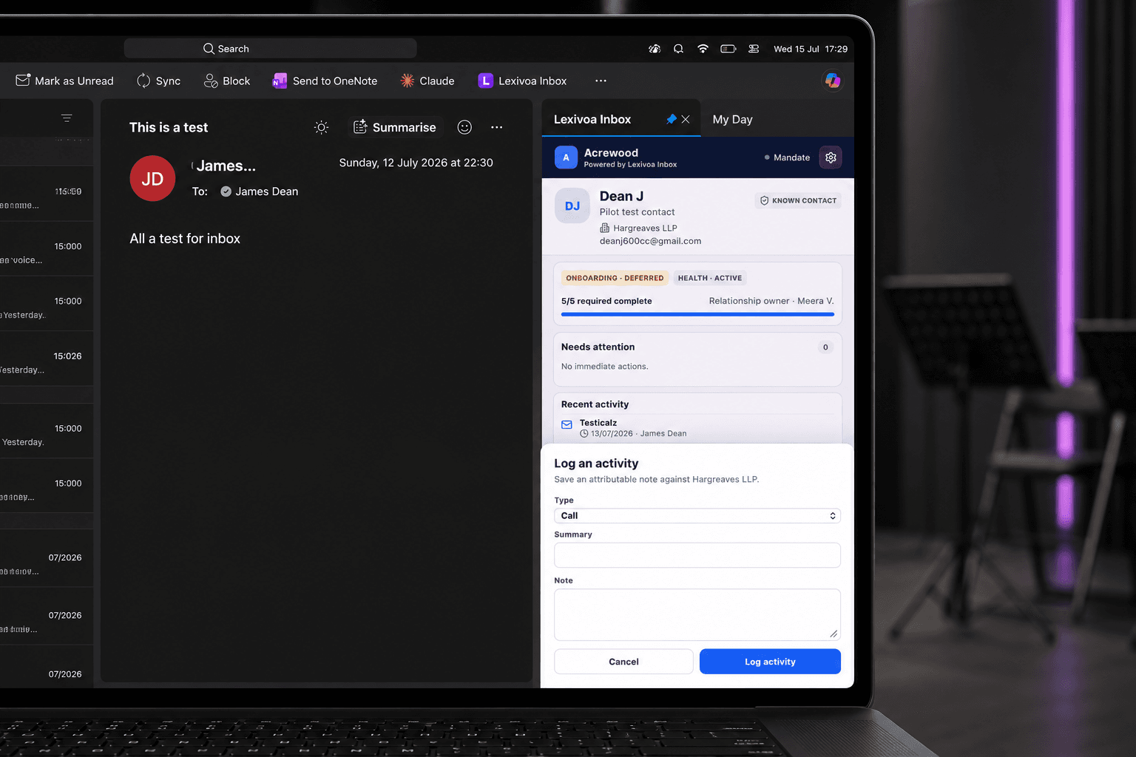Click sender name "James..."
Screen dimensions: 1136x757
point(226,166)
